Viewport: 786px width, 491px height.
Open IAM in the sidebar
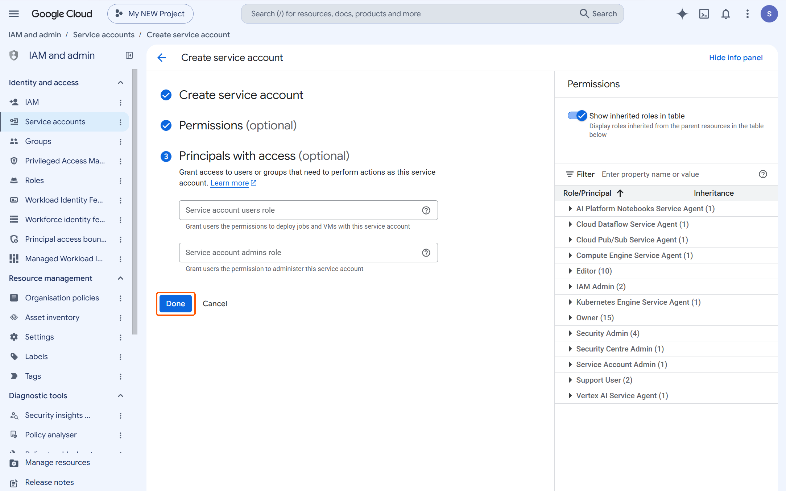coord(32,102)
